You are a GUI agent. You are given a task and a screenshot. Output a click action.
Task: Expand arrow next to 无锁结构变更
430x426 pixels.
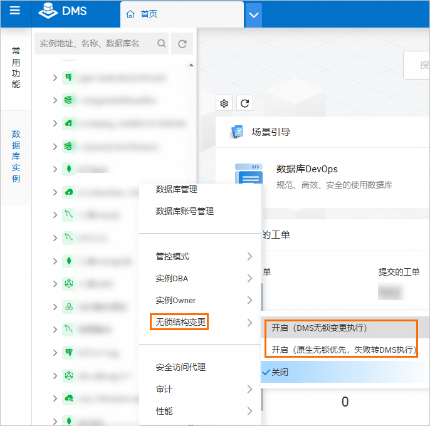249,323
